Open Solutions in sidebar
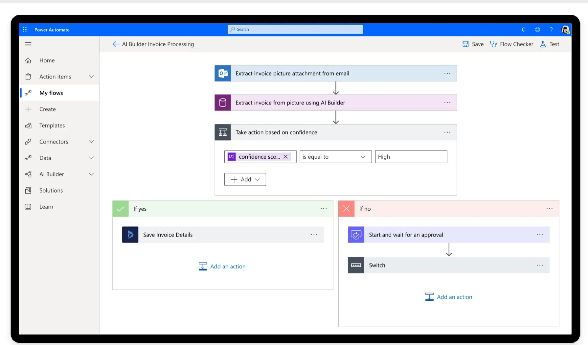 point(59,191)
